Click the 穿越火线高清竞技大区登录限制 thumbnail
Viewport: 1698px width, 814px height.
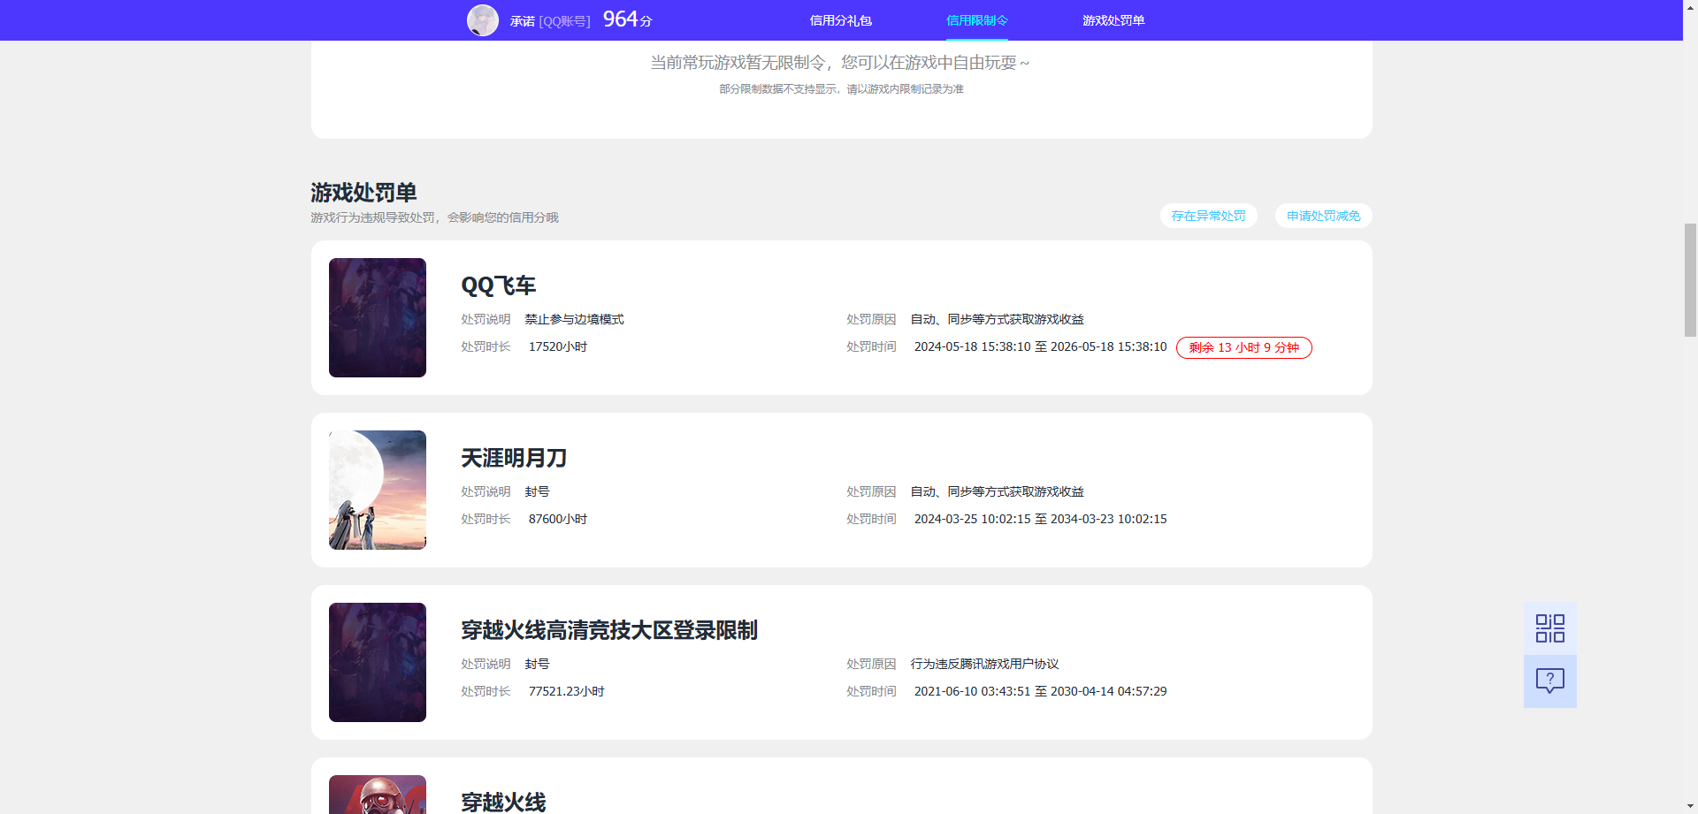[x=378, y=662]
